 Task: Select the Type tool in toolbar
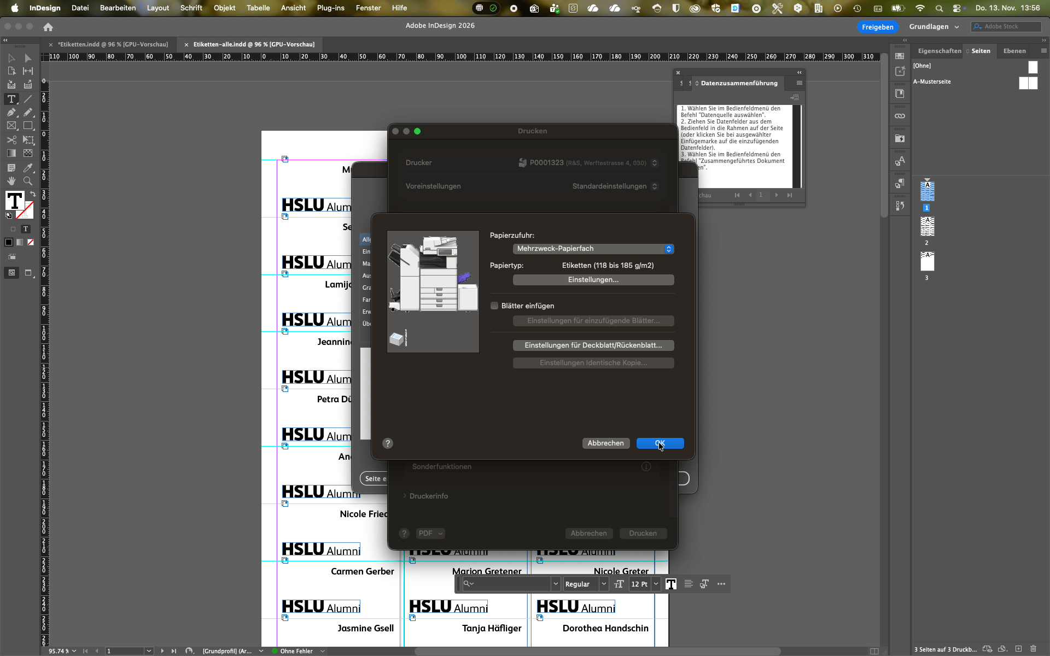click(11, 99)
